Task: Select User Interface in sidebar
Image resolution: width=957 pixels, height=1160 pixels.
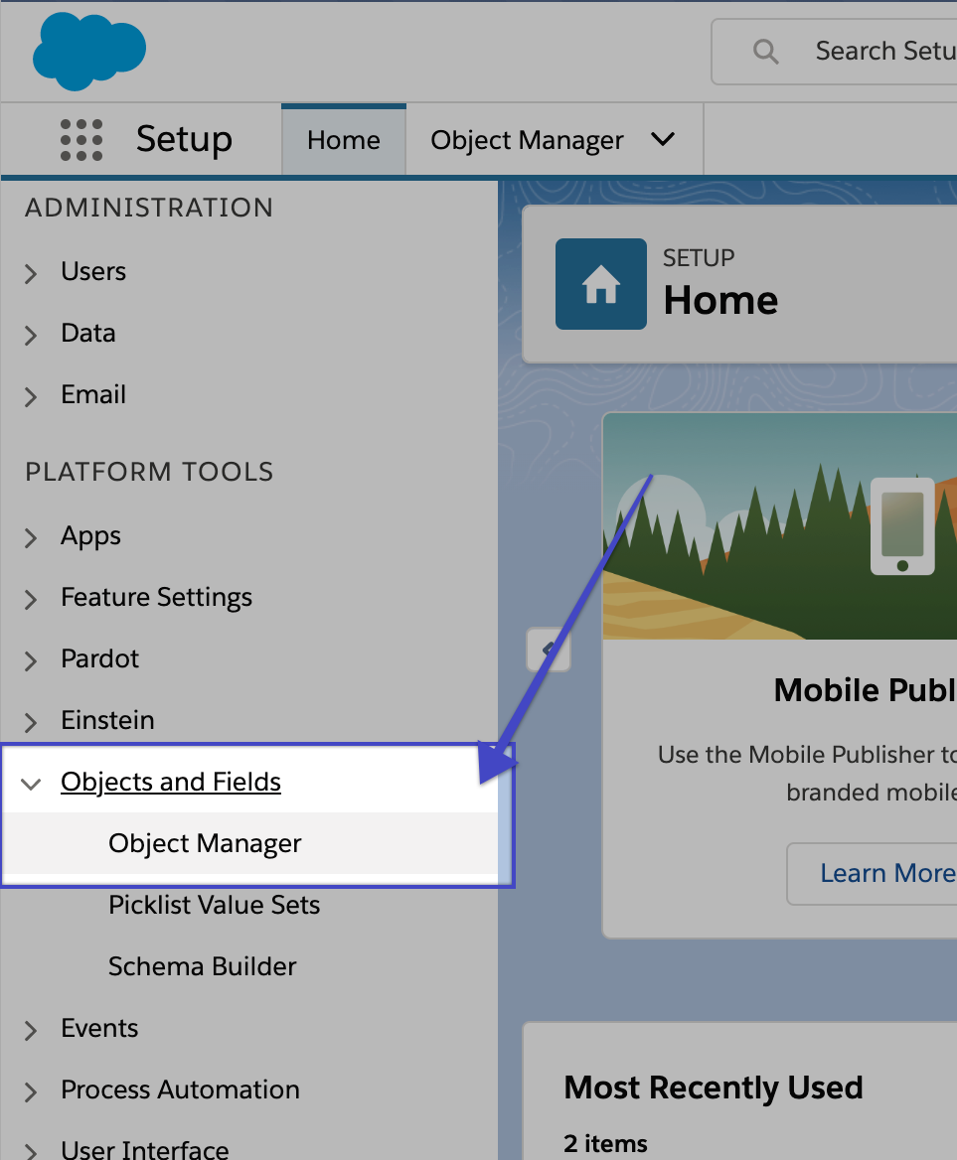Action: [145, 1149]
